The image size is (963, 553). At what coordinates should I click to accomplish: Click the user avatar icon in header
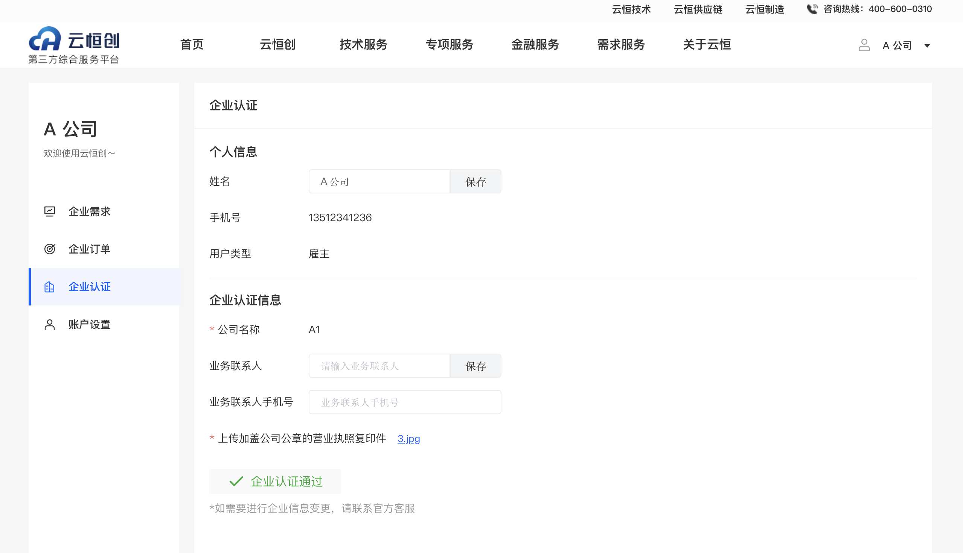tap(864, 45)
